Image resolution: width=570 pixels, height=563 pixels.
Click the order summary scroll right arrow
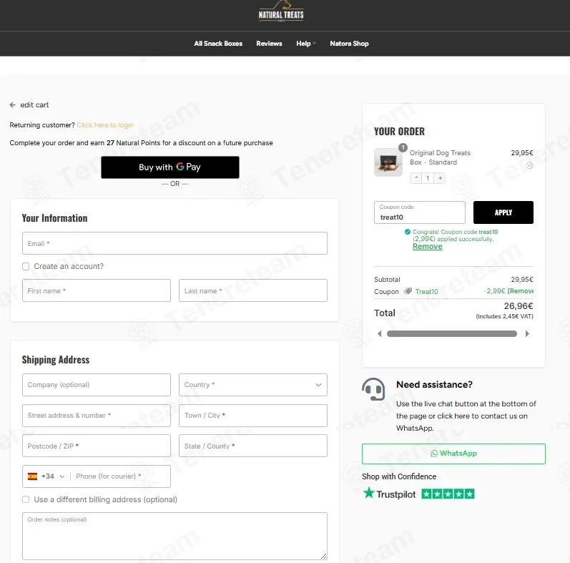tap(527, 334)
